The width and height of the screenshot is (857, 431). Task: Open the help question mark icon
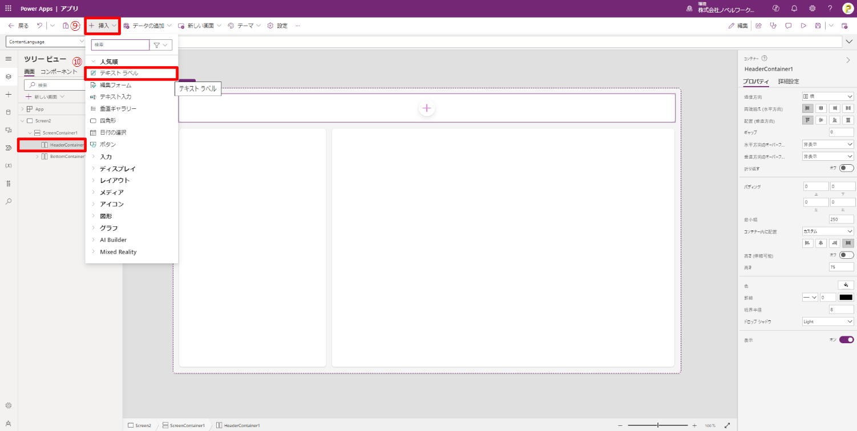(x=830, y=9)
